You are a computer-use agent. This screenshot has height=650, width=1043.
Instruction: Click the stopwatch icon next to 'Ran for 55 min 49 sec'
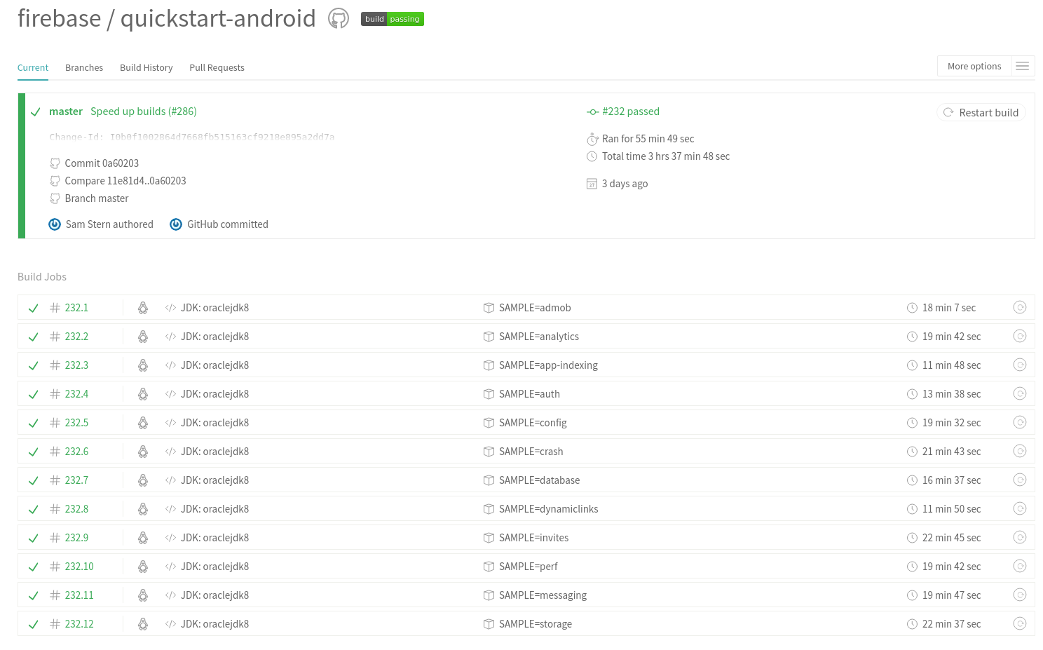click(x=592, y=139)
